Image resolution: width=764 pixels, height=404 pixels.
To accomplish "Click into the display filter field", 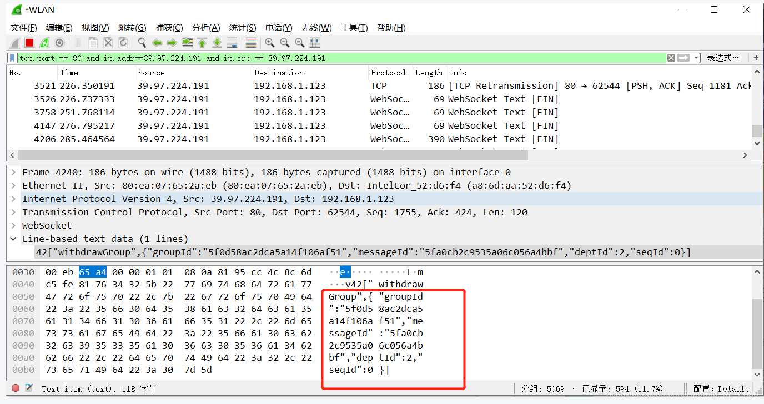I will (341, 58).
